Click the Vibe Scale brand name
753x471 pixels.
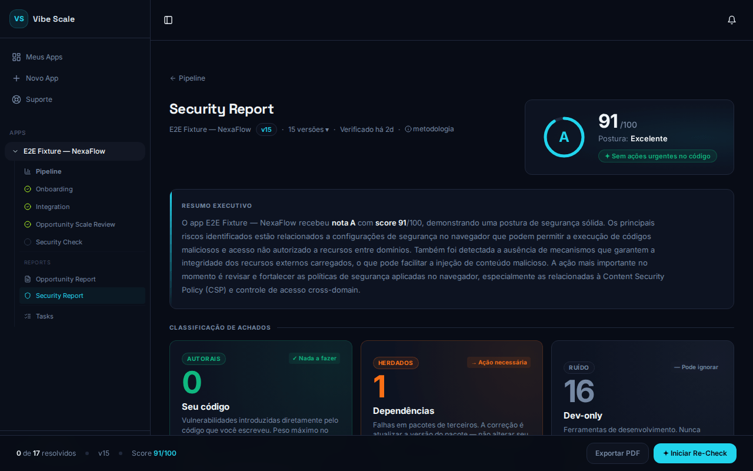[x=54, y=19]
